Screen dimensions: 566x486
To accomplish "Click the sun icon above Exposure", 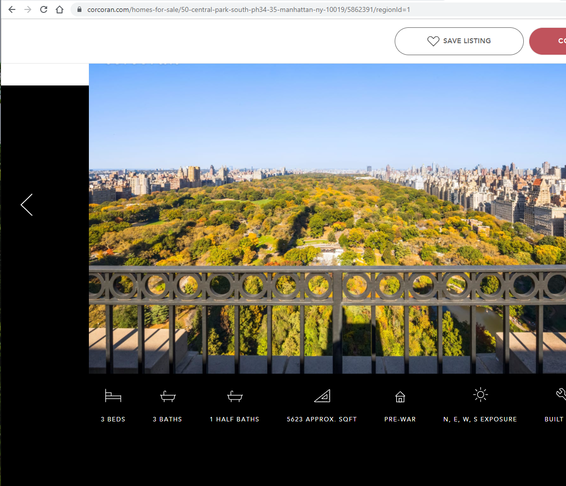I will (x=481, y=395).
